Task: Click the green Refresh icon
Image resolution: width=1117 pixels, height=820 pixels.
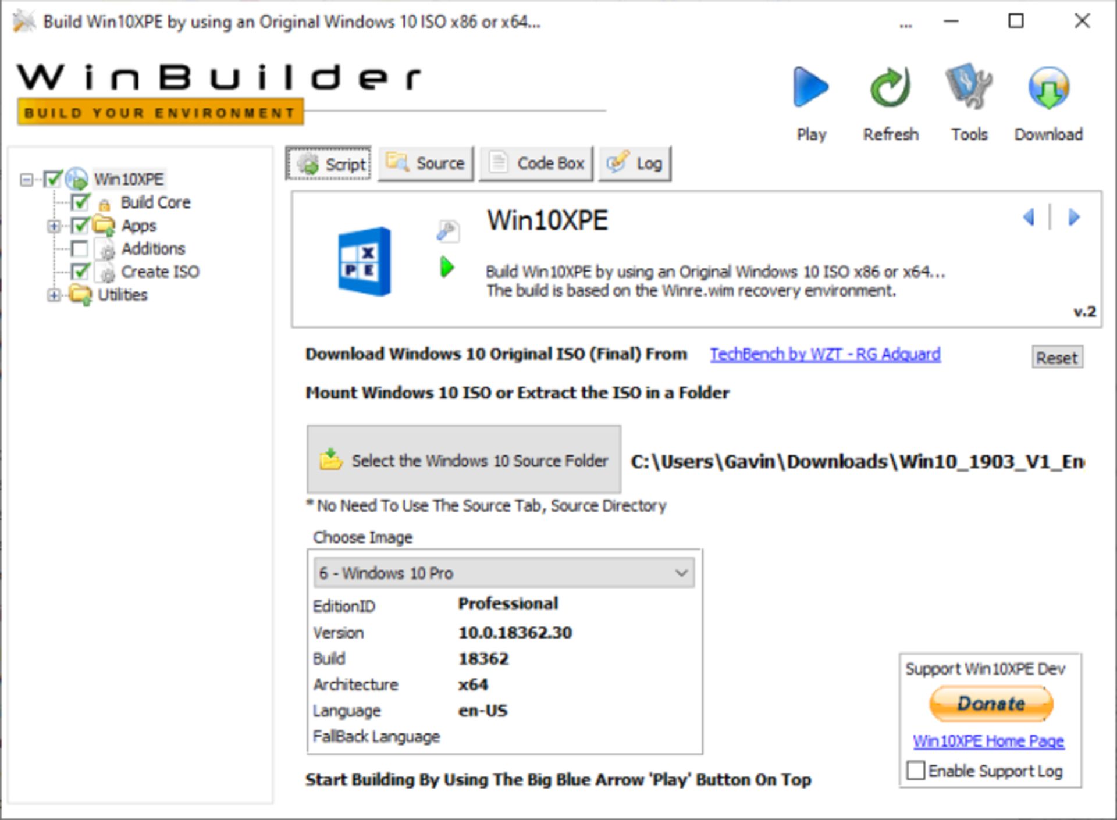Action: pos(890,88)
